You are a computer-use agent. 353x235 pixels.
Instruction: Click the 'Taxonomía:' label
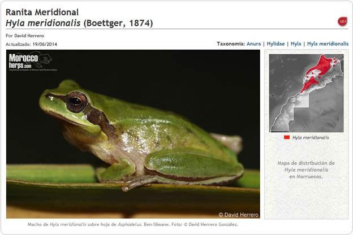pos(231,44)
